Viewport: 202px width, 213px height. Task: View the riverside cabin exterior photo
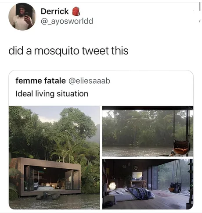(54, 158)
